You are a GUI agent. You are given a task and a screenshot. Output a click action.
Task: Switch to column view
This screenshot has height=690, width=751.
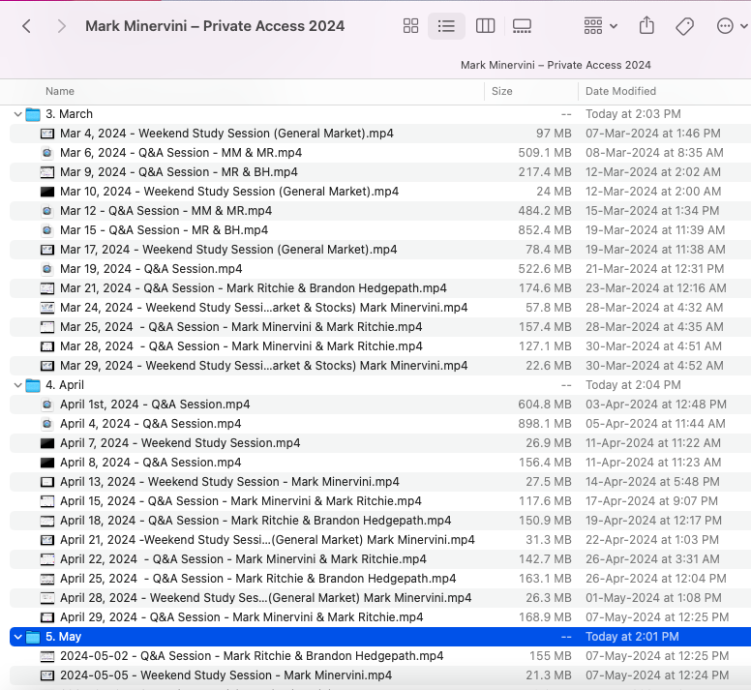485,26
